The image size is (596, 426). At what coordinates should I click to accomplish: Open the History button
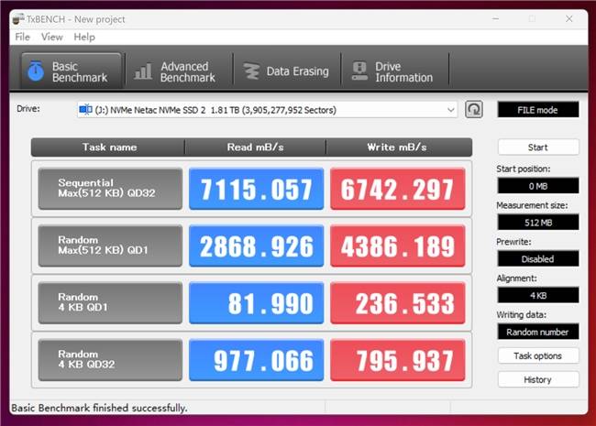[x=538, y=379]
